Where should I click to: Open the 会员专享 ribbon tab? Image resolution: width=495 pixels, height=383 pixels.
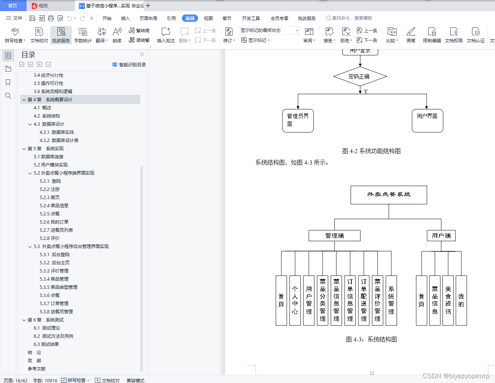tap(280, 18)
